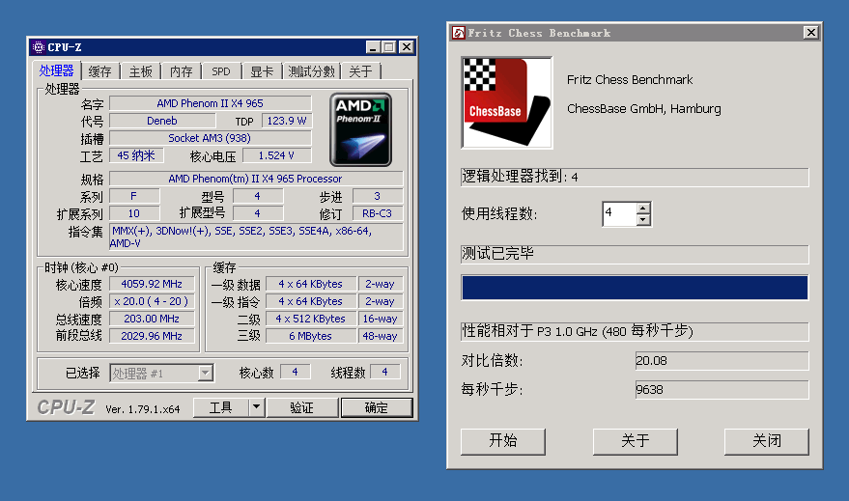Click the Socket AM3 (938) value

coord(211,138)
